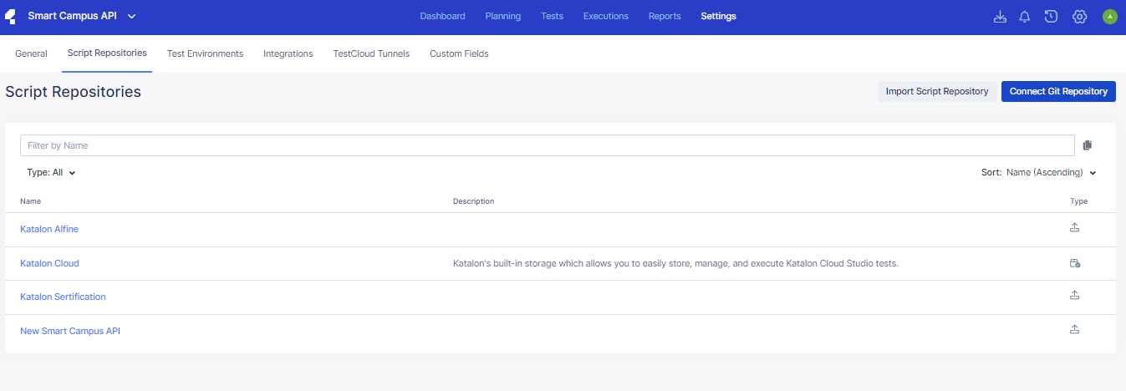Click the upload type icon for Katalon Sertification
This screenshot has height=391, width=1126.
(x=1075, y=295)
